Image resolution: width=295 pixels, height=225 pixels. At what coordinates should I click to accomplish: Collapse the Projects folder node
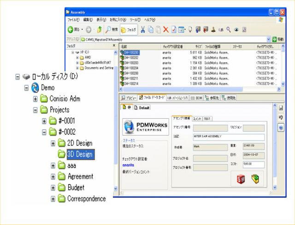(x=35, y=110)
